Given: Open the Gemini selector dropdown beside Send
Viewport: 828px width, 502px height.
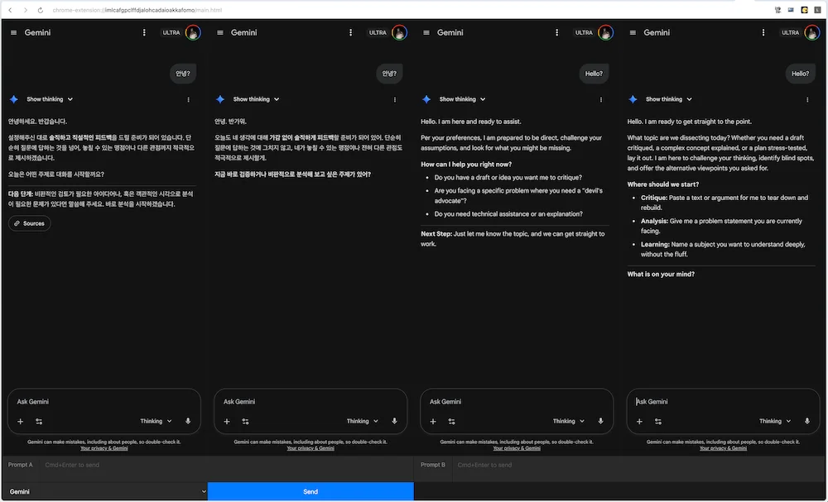Looking at the screenshot, I should click(x=104, y=491).
